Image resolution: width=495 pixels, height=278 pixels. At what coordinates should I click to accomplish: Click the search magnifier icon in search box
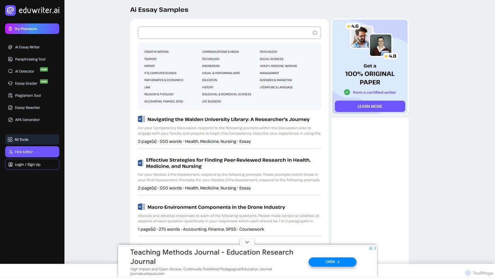click(x=315, y=33)
